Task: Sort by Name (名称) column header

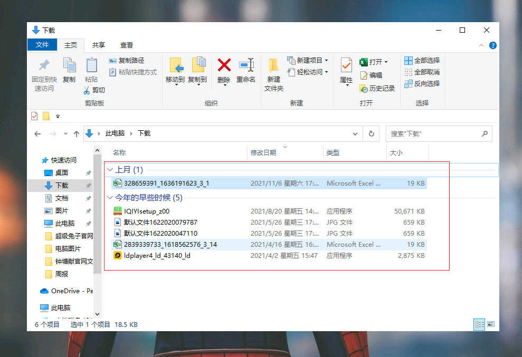Action: pyautogui.click(x=119, y=153)
